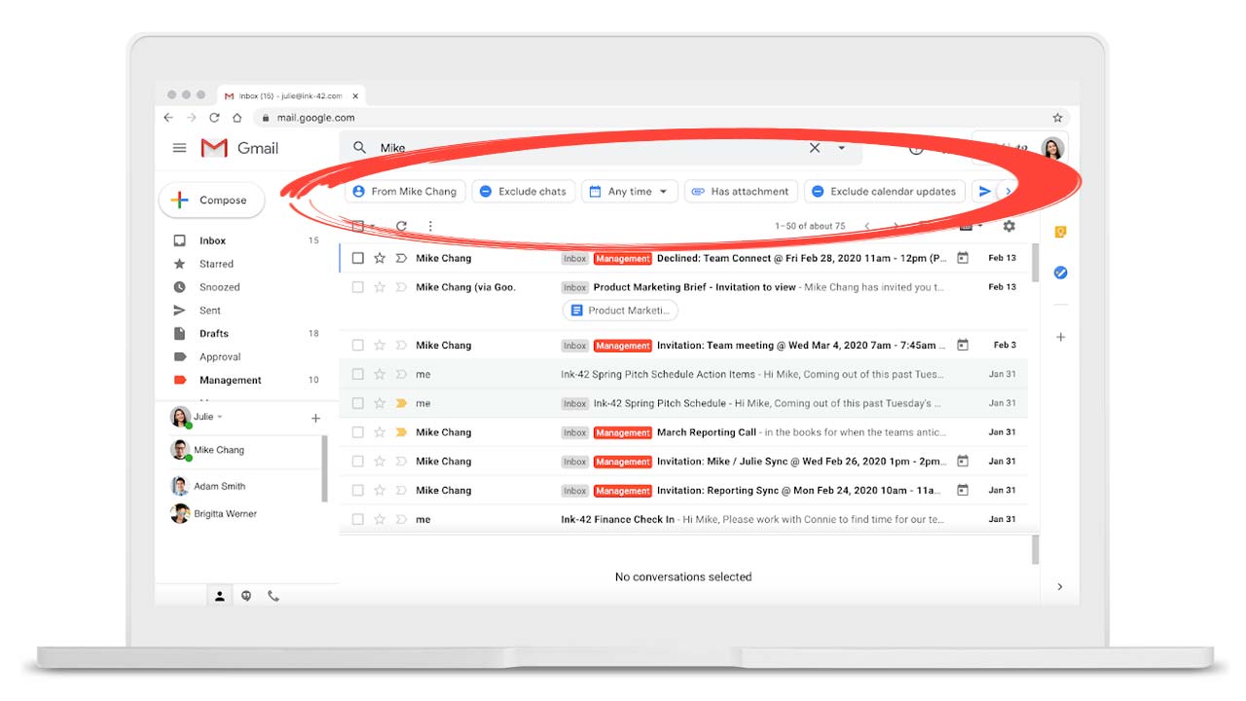Screen dimensions: 1246x701
Task: Go back using browser back arrow
Action: click(168, 118)
